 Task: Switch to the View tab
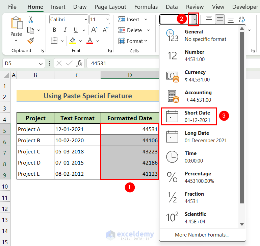click(x=218, y=7)
